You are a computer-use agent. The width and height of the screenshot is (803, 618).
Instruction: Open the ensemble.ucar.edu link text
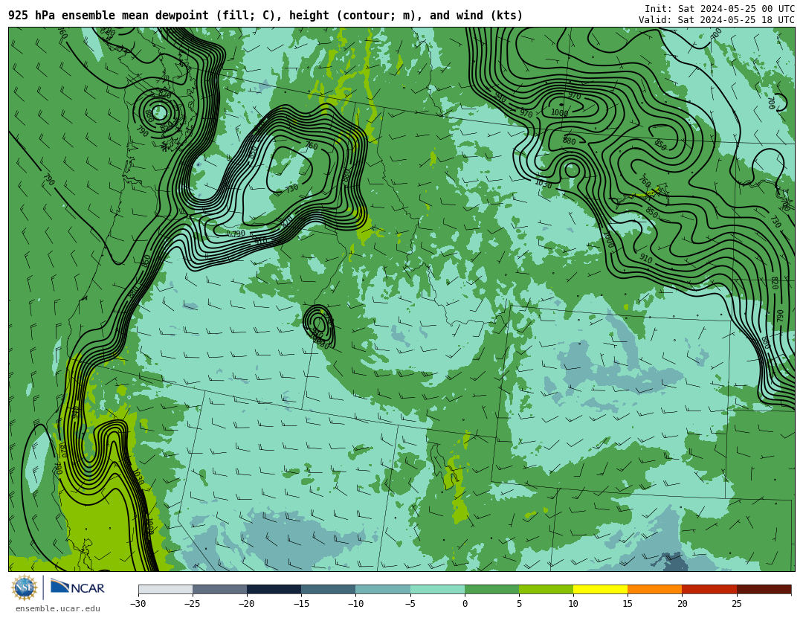(58, 608)
